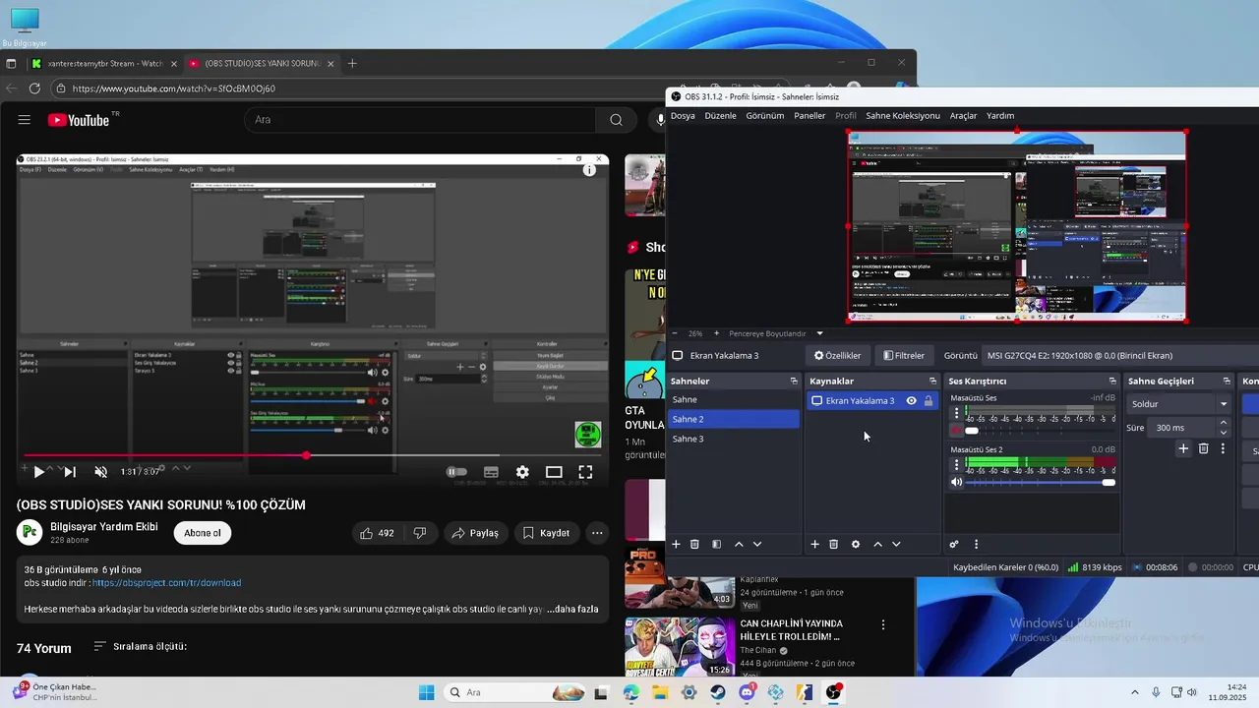
Task: Open options menu for Masaüstü Ses channel
Action: [x=956, y=414]
